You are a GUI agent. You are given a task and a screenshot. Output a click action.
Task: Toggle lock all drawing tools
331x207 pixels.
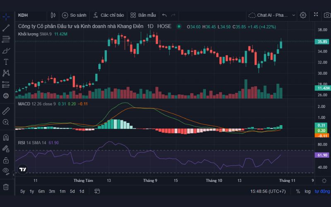6,160
